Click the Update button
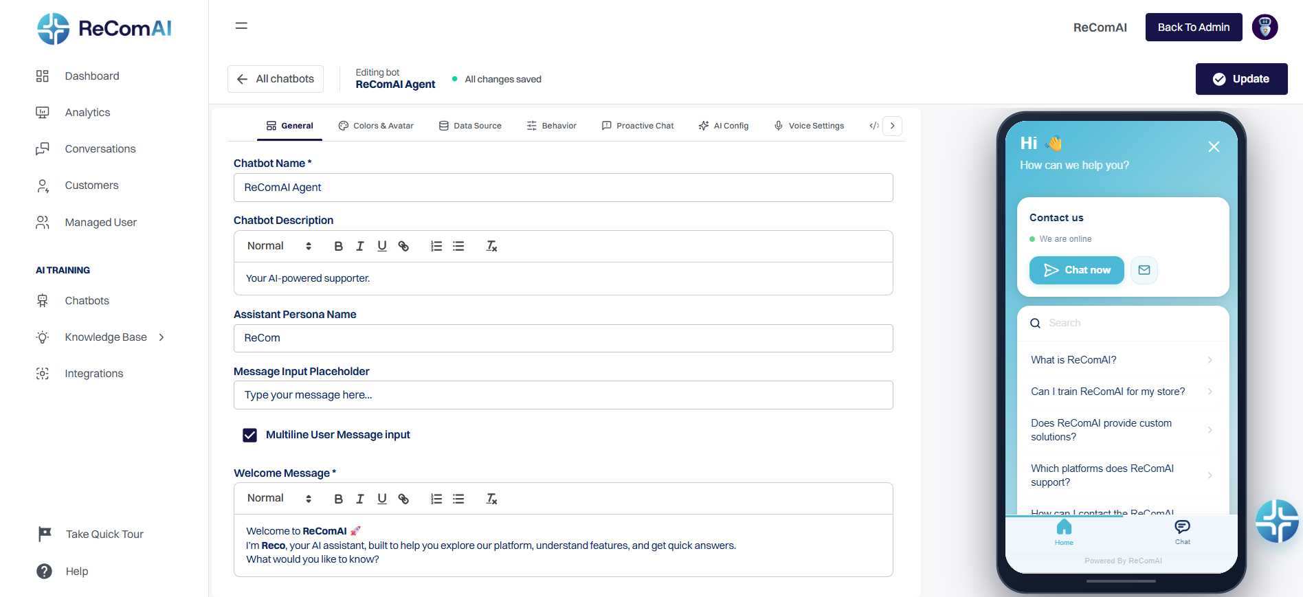The height and width of the screenshot is (597, 1303). [1241, 79]
